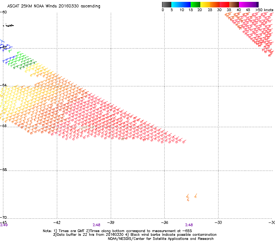Select the -33 longitude axis label

[x=218, y=222]
